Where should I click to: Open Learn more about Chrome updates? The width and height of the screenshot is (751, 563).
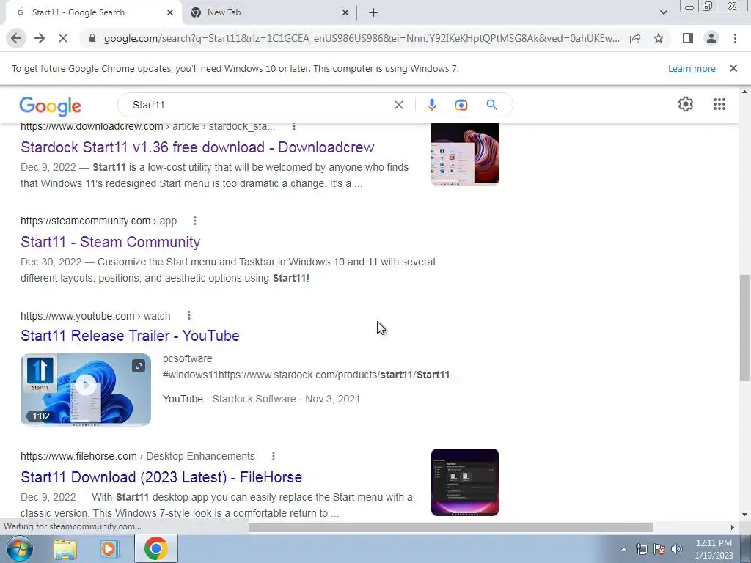(692, 68)
